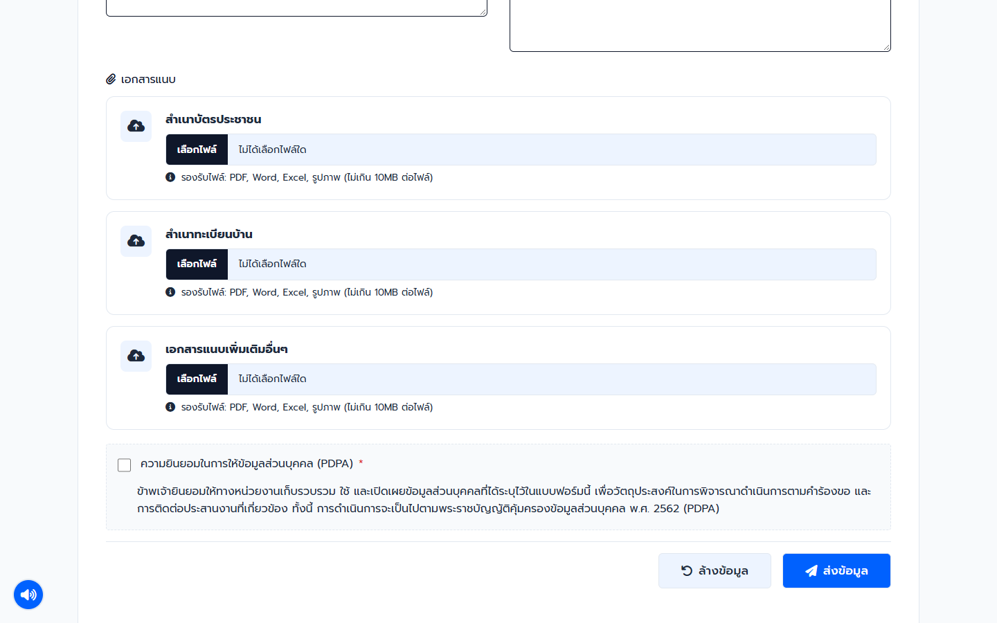997x623 pixels.
Task: Click inside the right-hand text area
Action: coord(700,25)
